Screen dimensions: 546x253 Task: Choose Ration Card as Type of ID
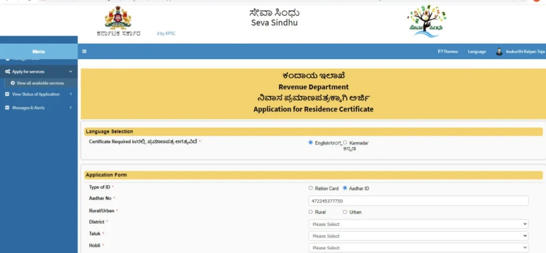311,188
